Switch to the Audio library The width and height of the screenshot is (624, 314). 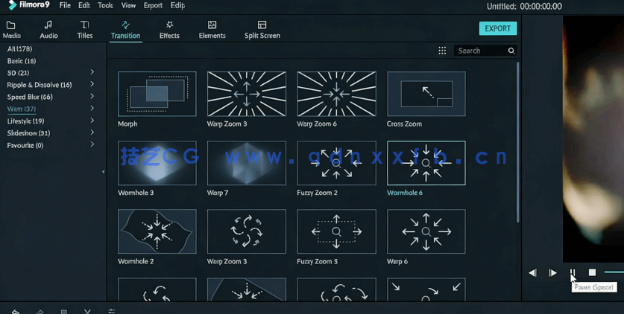pos(48,30)
